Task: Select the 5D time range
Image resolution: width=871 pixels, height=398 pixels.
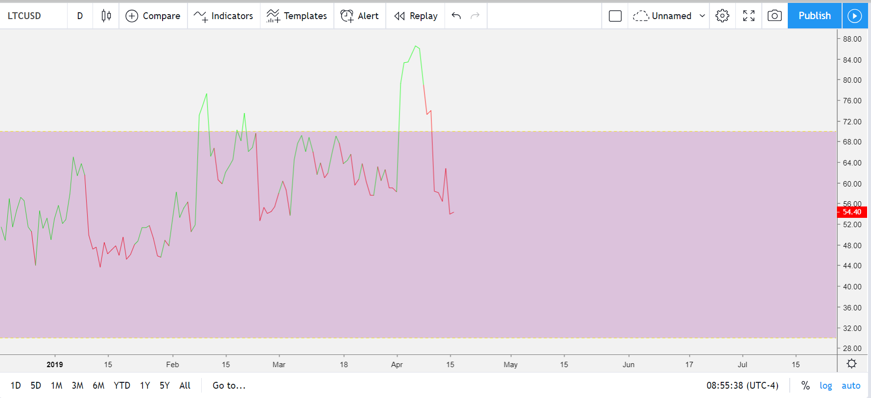Action: 36,386
